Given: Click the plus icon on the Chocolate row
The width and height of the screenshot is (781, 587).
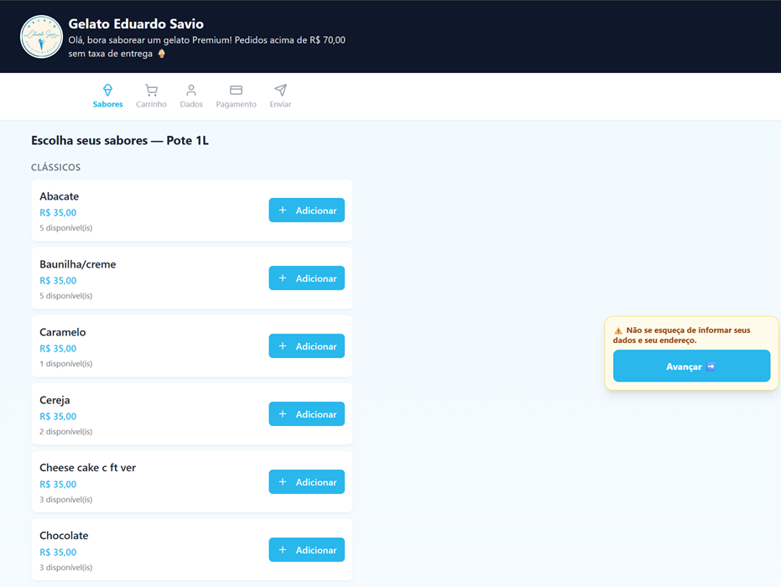Looking at the screenshot, I should click(283, 549).
